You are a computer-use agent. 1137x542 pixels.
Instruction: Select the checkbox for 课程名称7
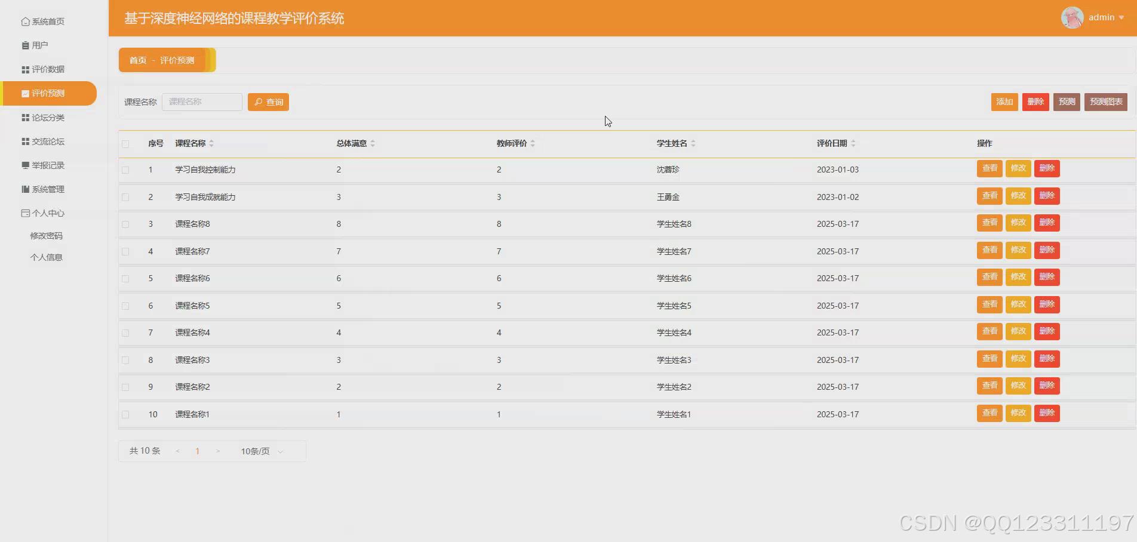pyautogui.click(x=125, y=251)
